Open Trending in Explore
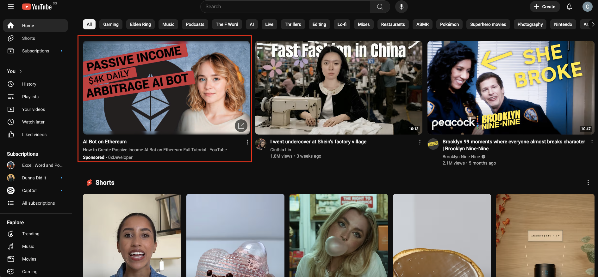Viewport: 598px width, 277px height. 35,234
